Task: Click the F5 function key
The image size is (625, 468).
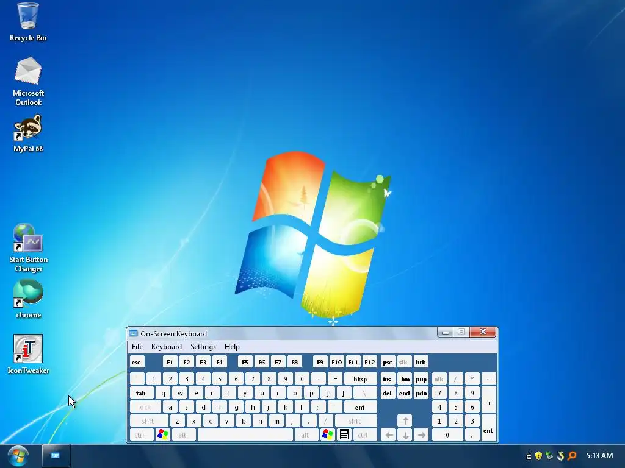Action: pos(245,362)
